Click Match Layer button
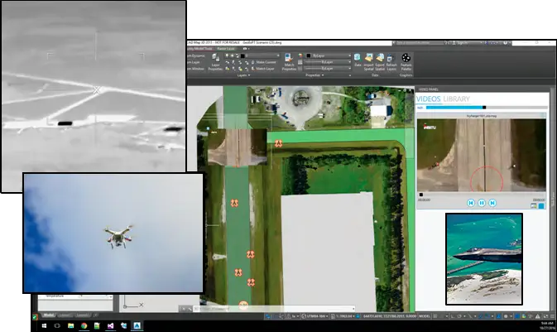Screen dimensions: 557x332 click(262, 69)
